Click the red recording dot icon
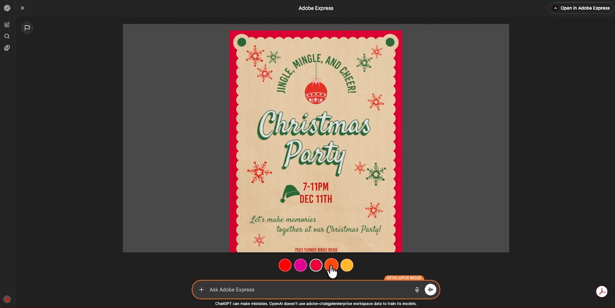The height and width of the screenshot is (308, 615). pos(7,299)
